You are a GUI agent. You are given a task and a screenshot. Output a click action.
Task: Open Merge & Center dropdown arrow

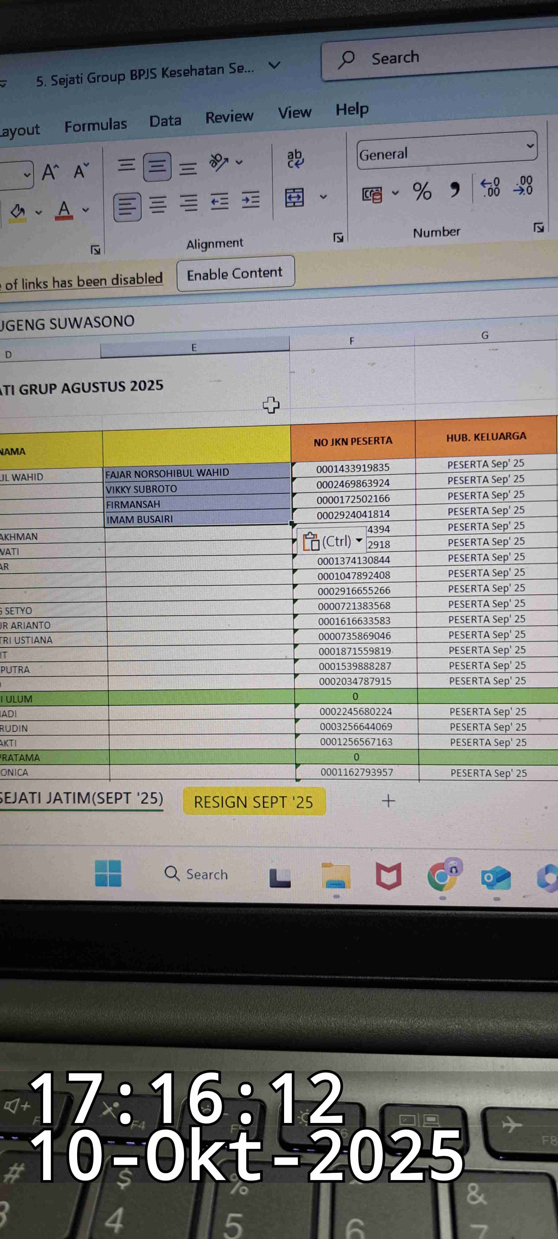(x=323, y=196)
